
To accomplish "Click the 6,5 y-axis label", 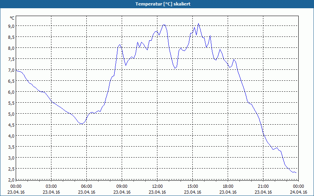I will point(11,81).
